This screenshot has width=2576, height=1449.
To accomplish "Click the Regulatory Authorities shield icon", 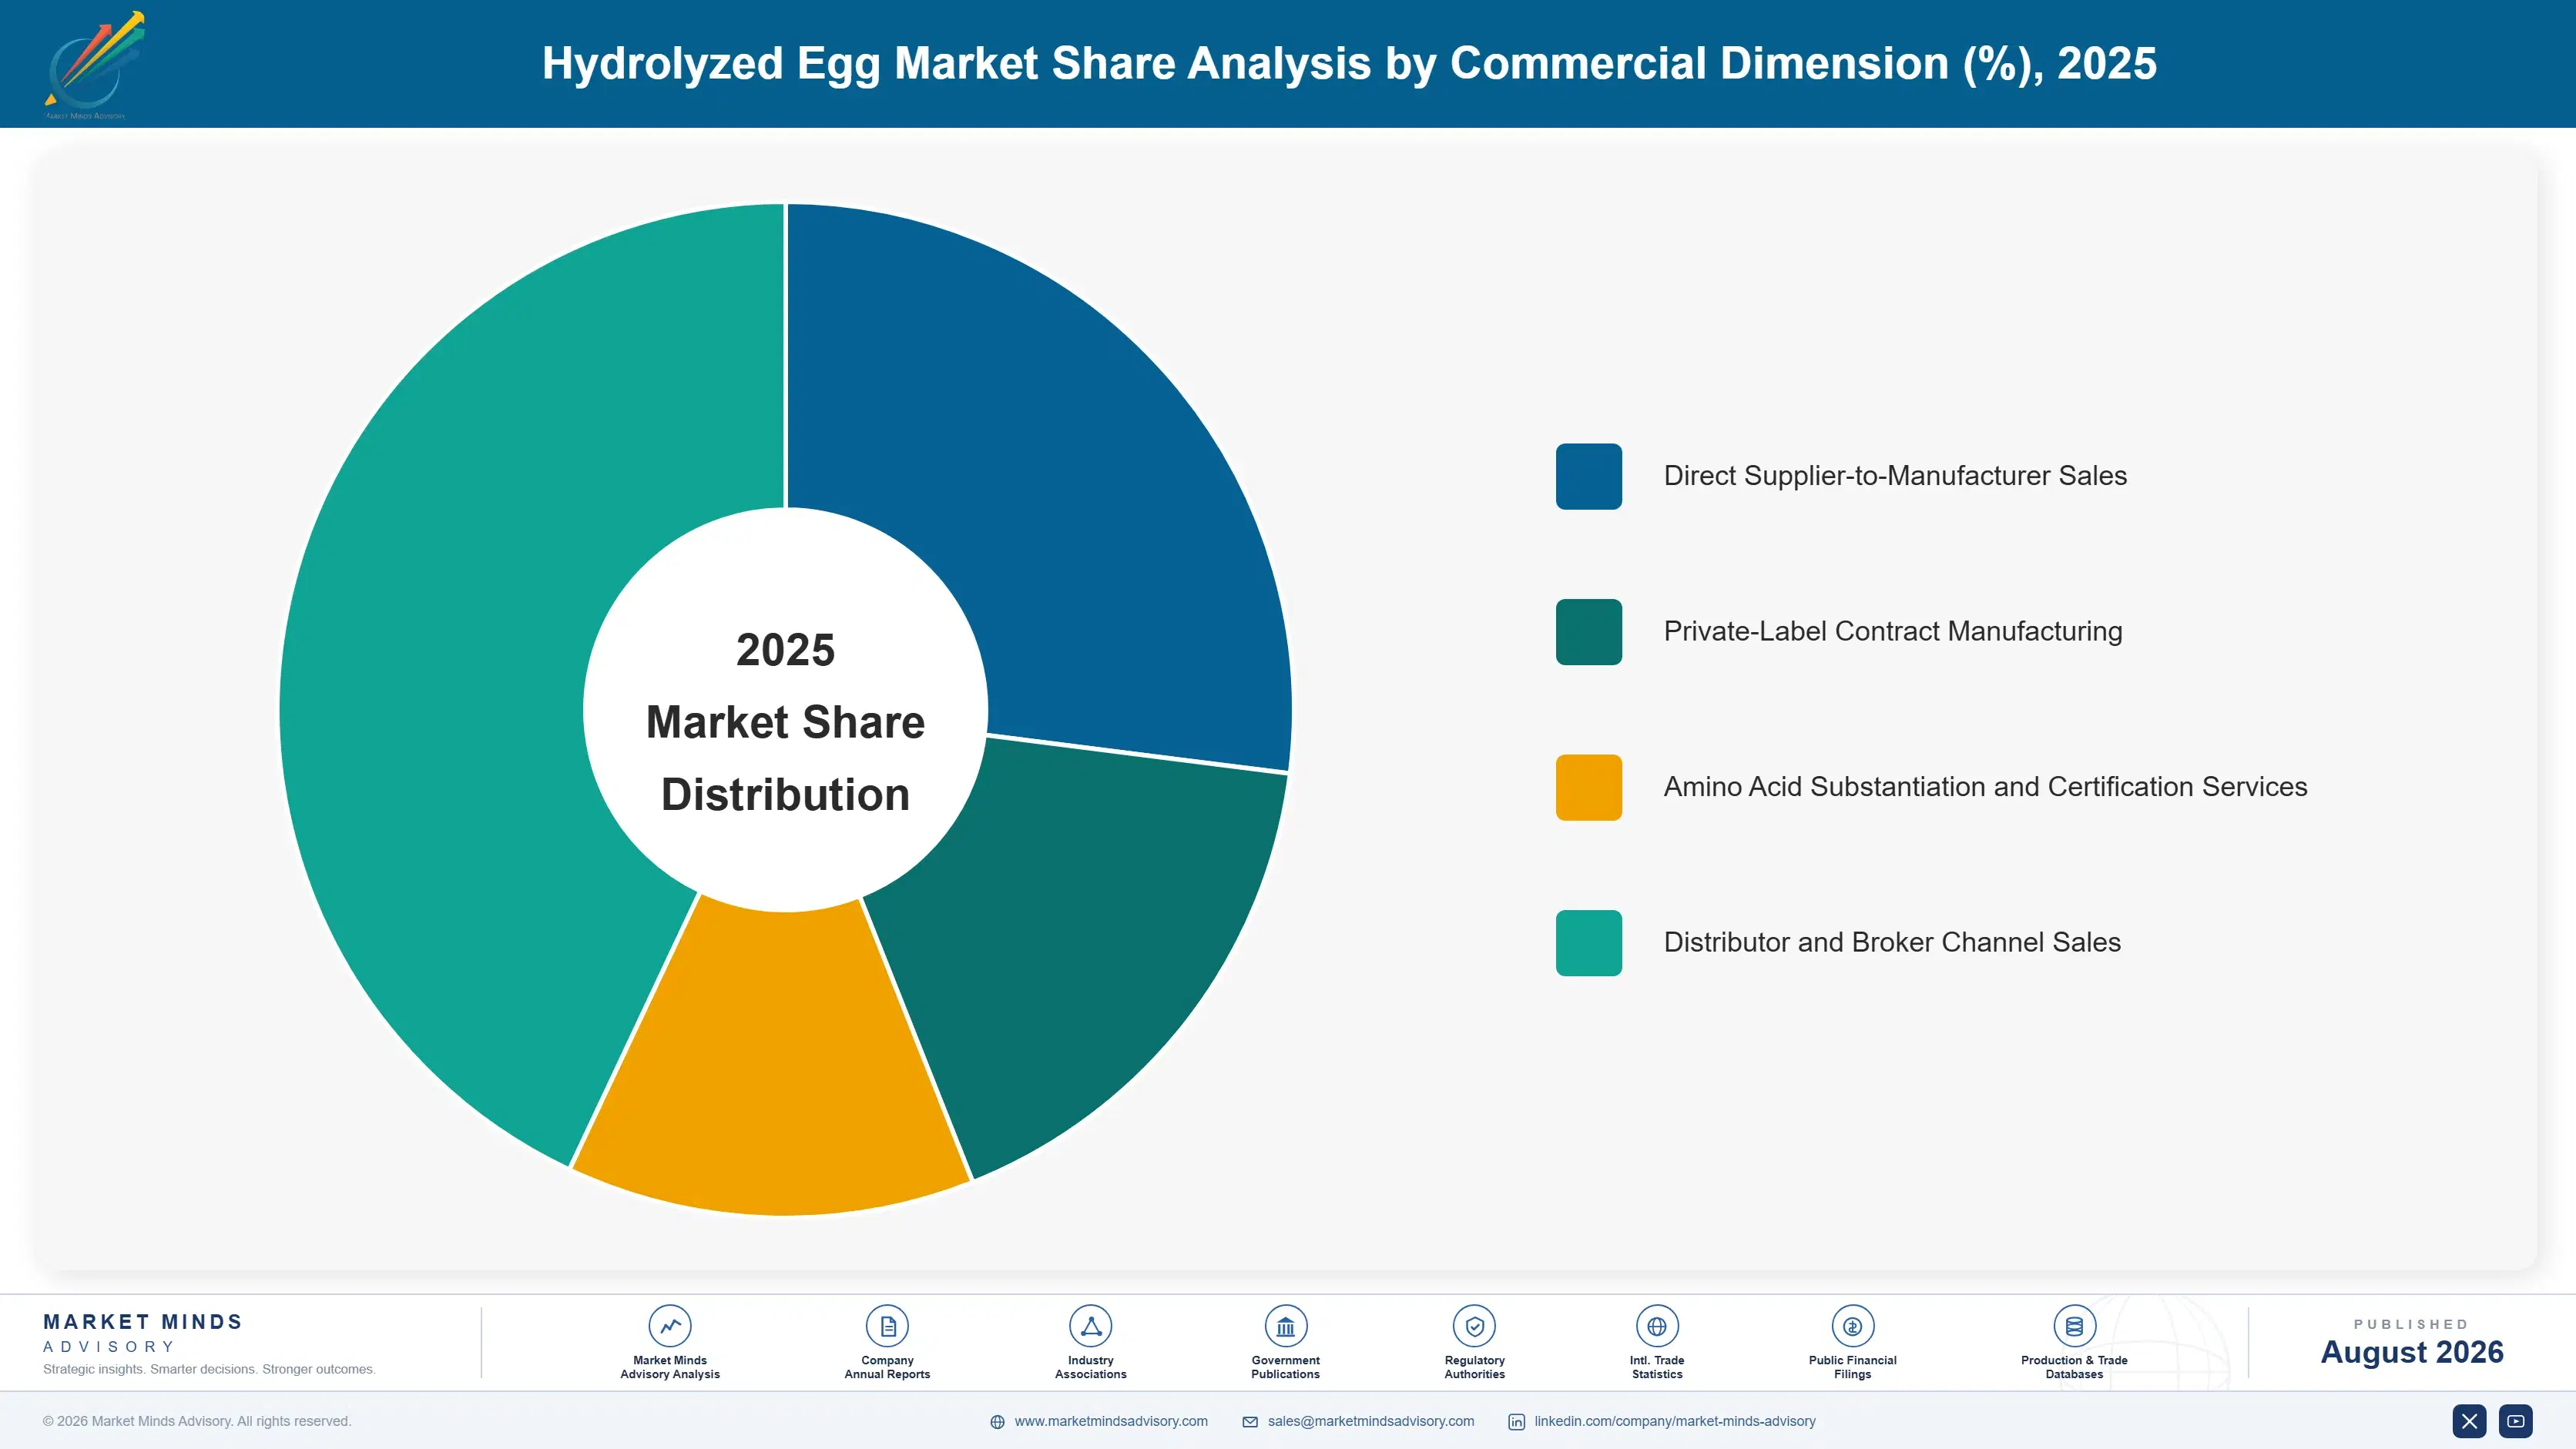I will point(1474,1326).
